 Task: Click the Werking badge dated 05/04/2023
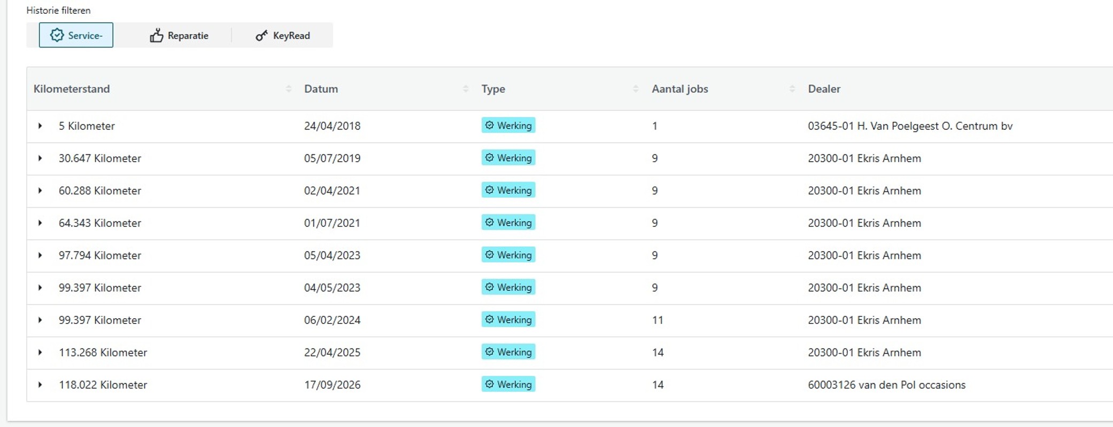pyautogui.click(x=508, y=255)
